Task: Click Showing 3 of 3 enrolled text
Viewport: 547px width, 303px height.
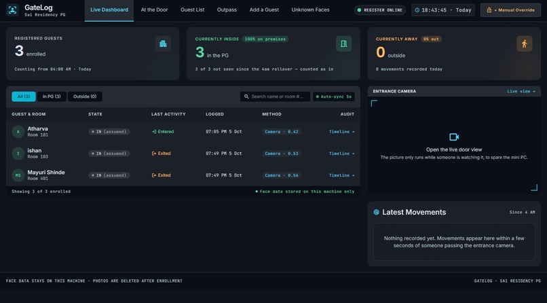Action: [41, 192]
